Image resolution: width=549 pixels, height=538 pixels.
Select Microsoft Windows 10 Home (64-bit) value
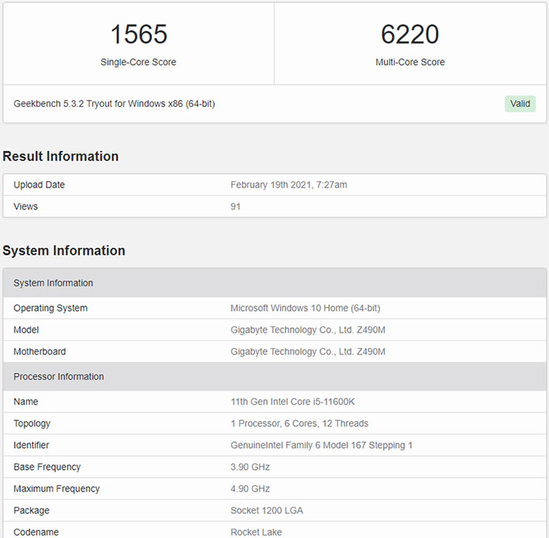click(x=306, y=308)
